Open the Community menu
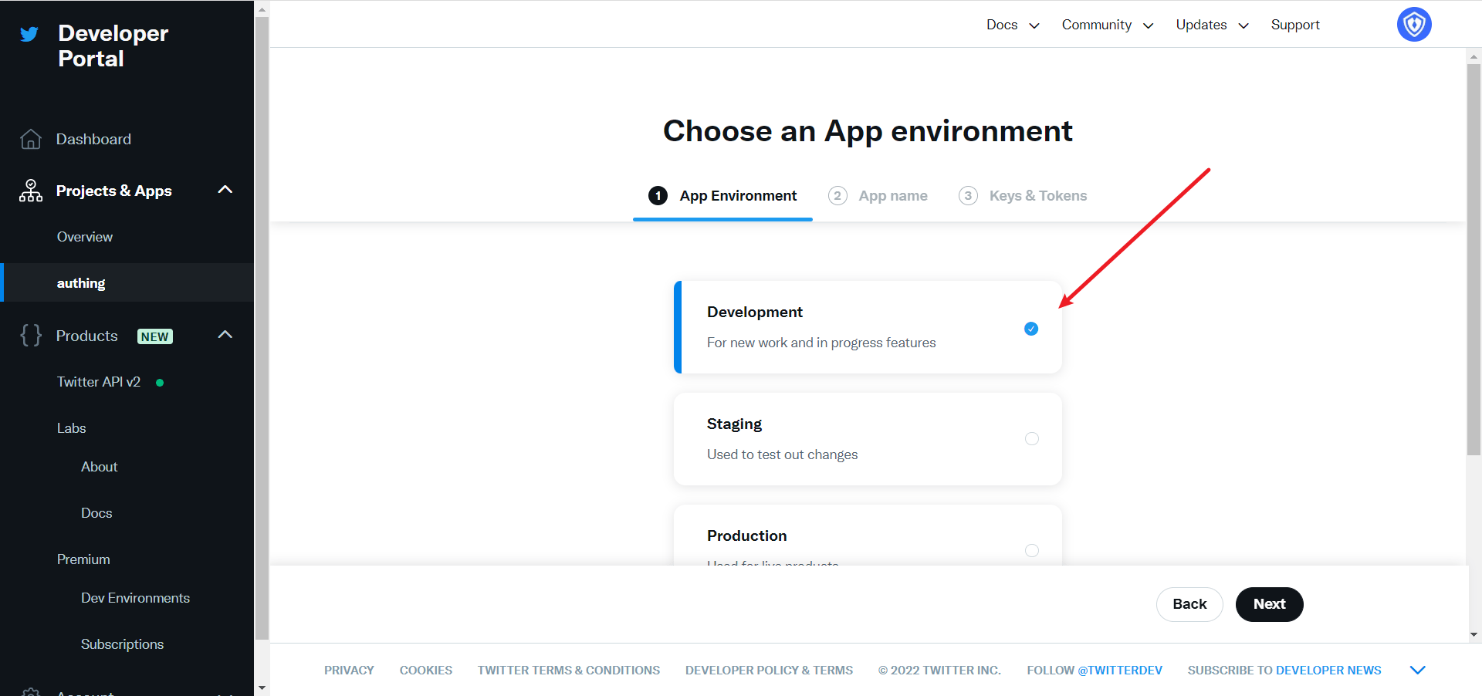The image size is (1482, 696). point(1107,25)
